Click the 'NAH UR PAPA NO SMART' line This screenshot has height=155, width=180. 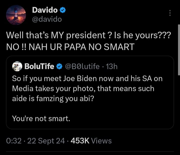(70, 47)
